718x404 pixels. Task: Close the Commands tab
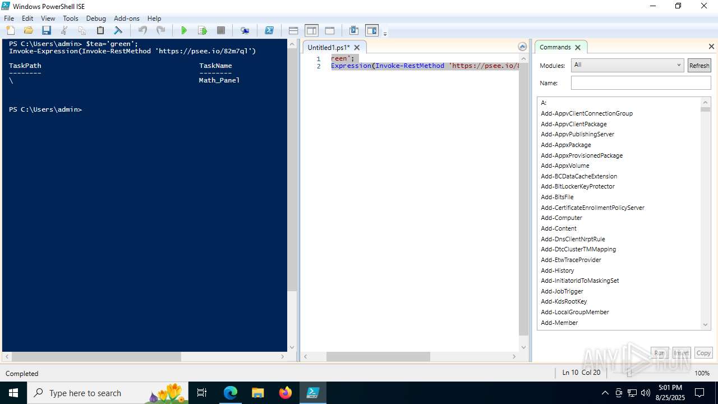point(578,47)
